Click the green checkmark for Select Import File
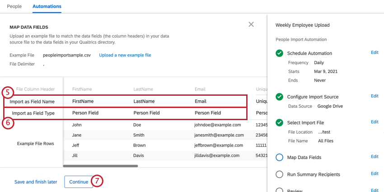The image size is (384, 192). (280, 123)
